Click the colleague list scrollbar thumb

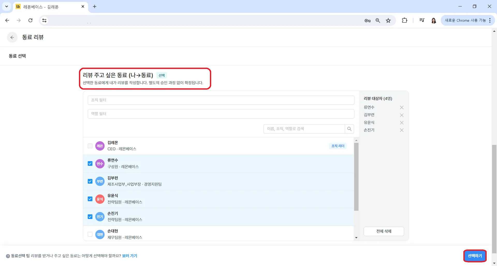tap(356, 177)
